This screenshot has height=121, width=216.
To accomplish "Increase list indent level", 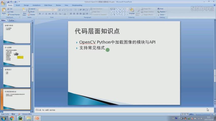I will pos(84,10).
